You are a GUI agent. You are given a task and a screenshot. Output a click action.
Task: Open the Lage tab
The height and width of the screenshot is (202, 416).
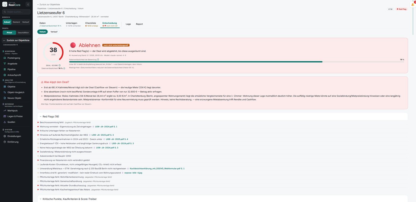click(x=128, y=24)
